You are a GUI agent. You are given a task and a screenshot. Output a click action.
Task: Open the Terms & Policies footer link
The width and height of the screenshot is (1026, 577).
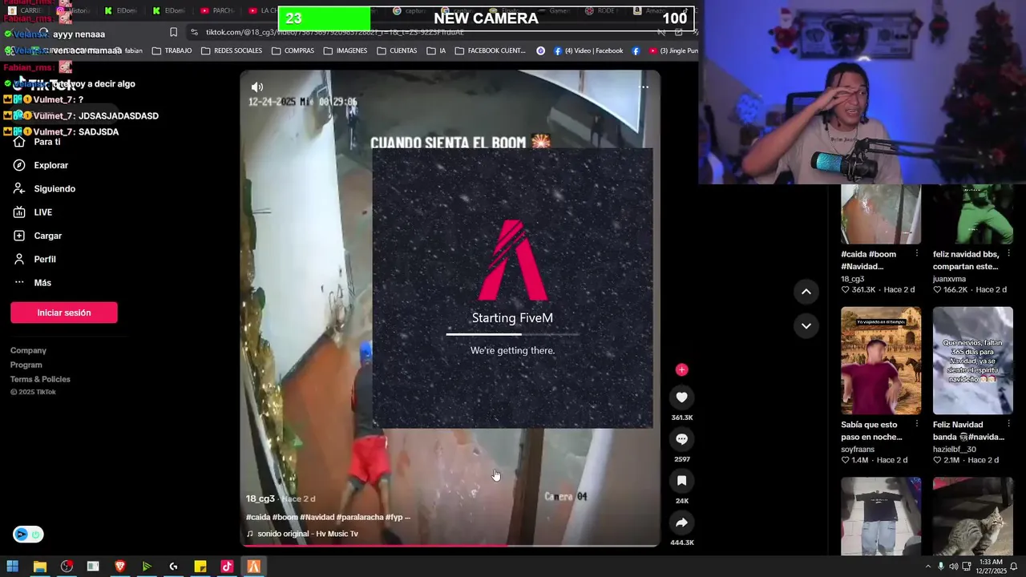click(40, 379)
